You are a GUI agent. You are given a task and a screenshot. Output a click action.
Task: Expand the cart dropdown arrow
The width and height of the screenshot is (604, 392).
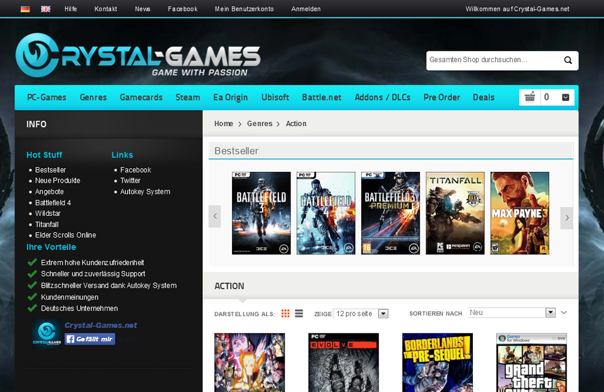pyautogui.click(x=565, y=97)
